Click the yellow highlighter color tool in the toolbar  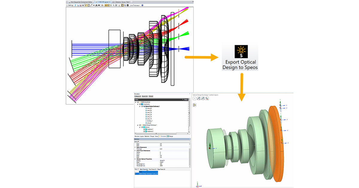102,5
